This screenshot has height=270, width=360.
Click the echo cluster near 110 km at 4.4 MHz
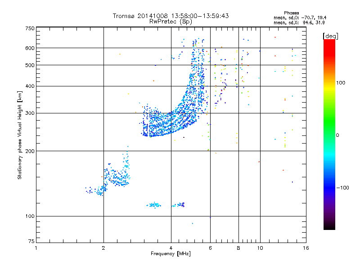coord(178,205)
